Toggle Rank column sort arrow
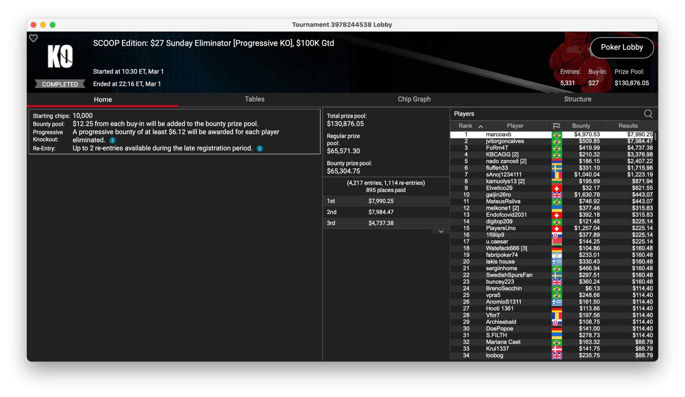The height and width of the screenshot is (397, 685). point(480,126)
